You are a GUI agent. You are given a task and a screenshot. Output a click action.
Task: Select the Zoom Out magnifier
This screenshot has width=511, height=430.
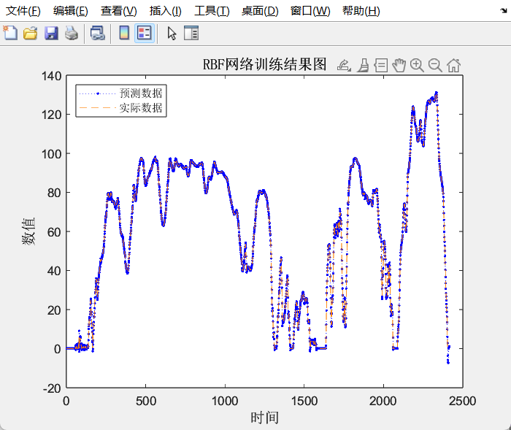tap(435, 66)
